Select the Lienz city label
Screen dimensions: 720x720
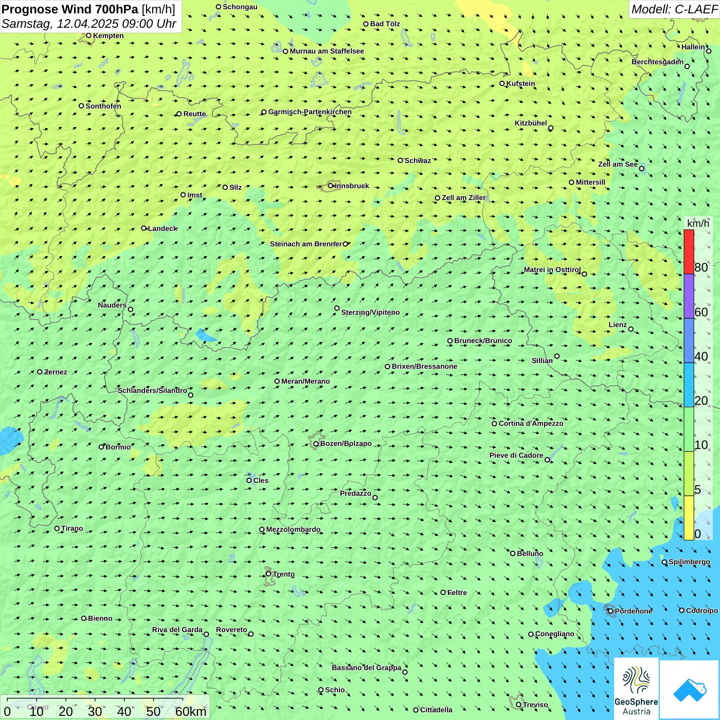pyautogui.click(x=618, y=325)
